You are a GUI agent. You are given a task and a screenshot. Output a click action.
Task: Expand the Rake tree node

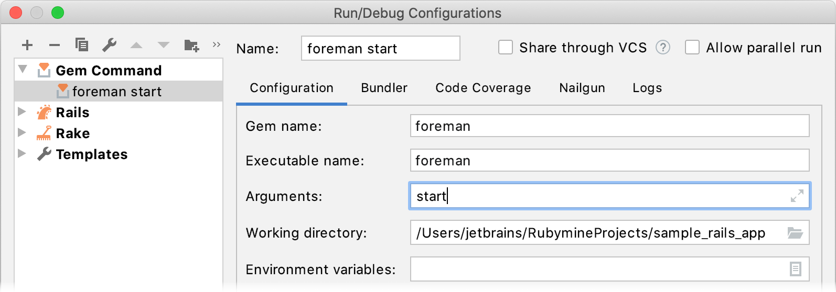point(22,132)
